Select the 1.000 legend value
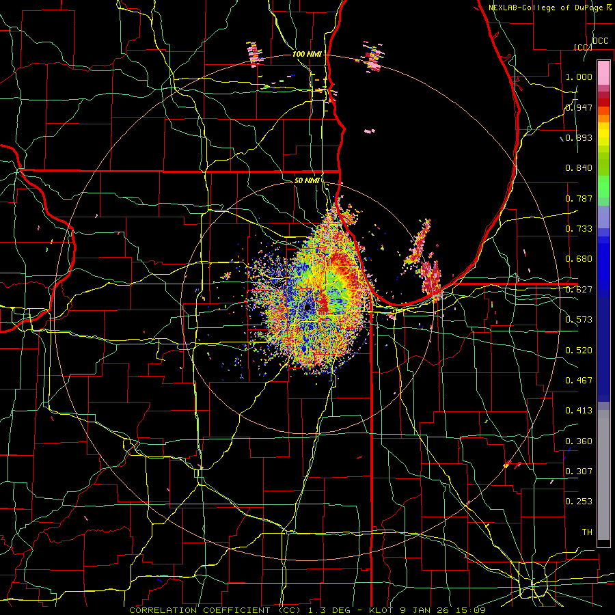The width and height of the screenshot is (615, 615). [579, 77]
